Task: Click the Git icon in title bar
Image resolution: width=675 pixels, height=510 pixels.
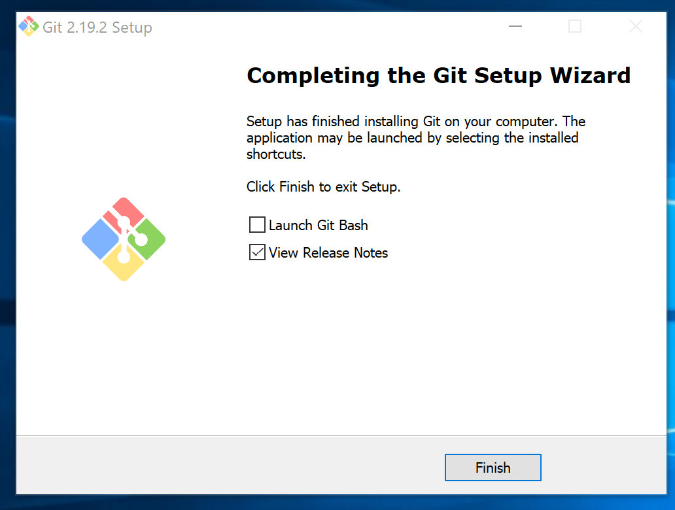Action: (28, 26)
